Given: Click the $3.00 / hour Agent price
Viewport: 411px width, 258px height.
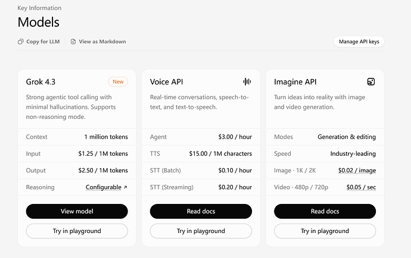Looking at the screenshot, I should click(235, 137).
